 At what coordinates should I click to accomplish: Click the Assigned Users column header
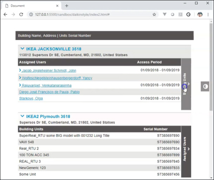[x=33, y=62]
